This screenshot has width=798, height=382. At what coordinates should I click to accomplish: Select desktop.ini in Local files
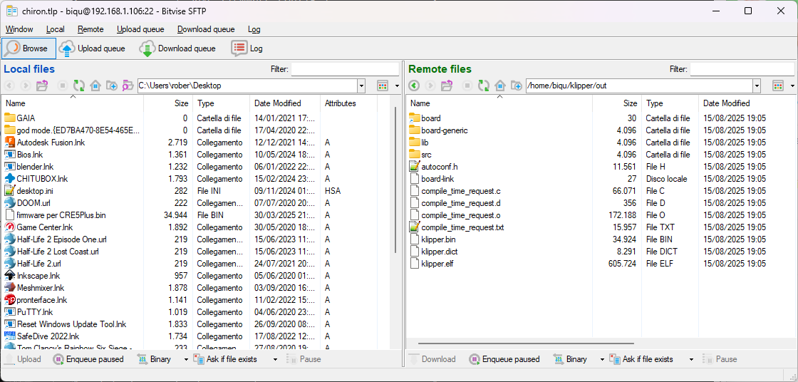(36, 191)
